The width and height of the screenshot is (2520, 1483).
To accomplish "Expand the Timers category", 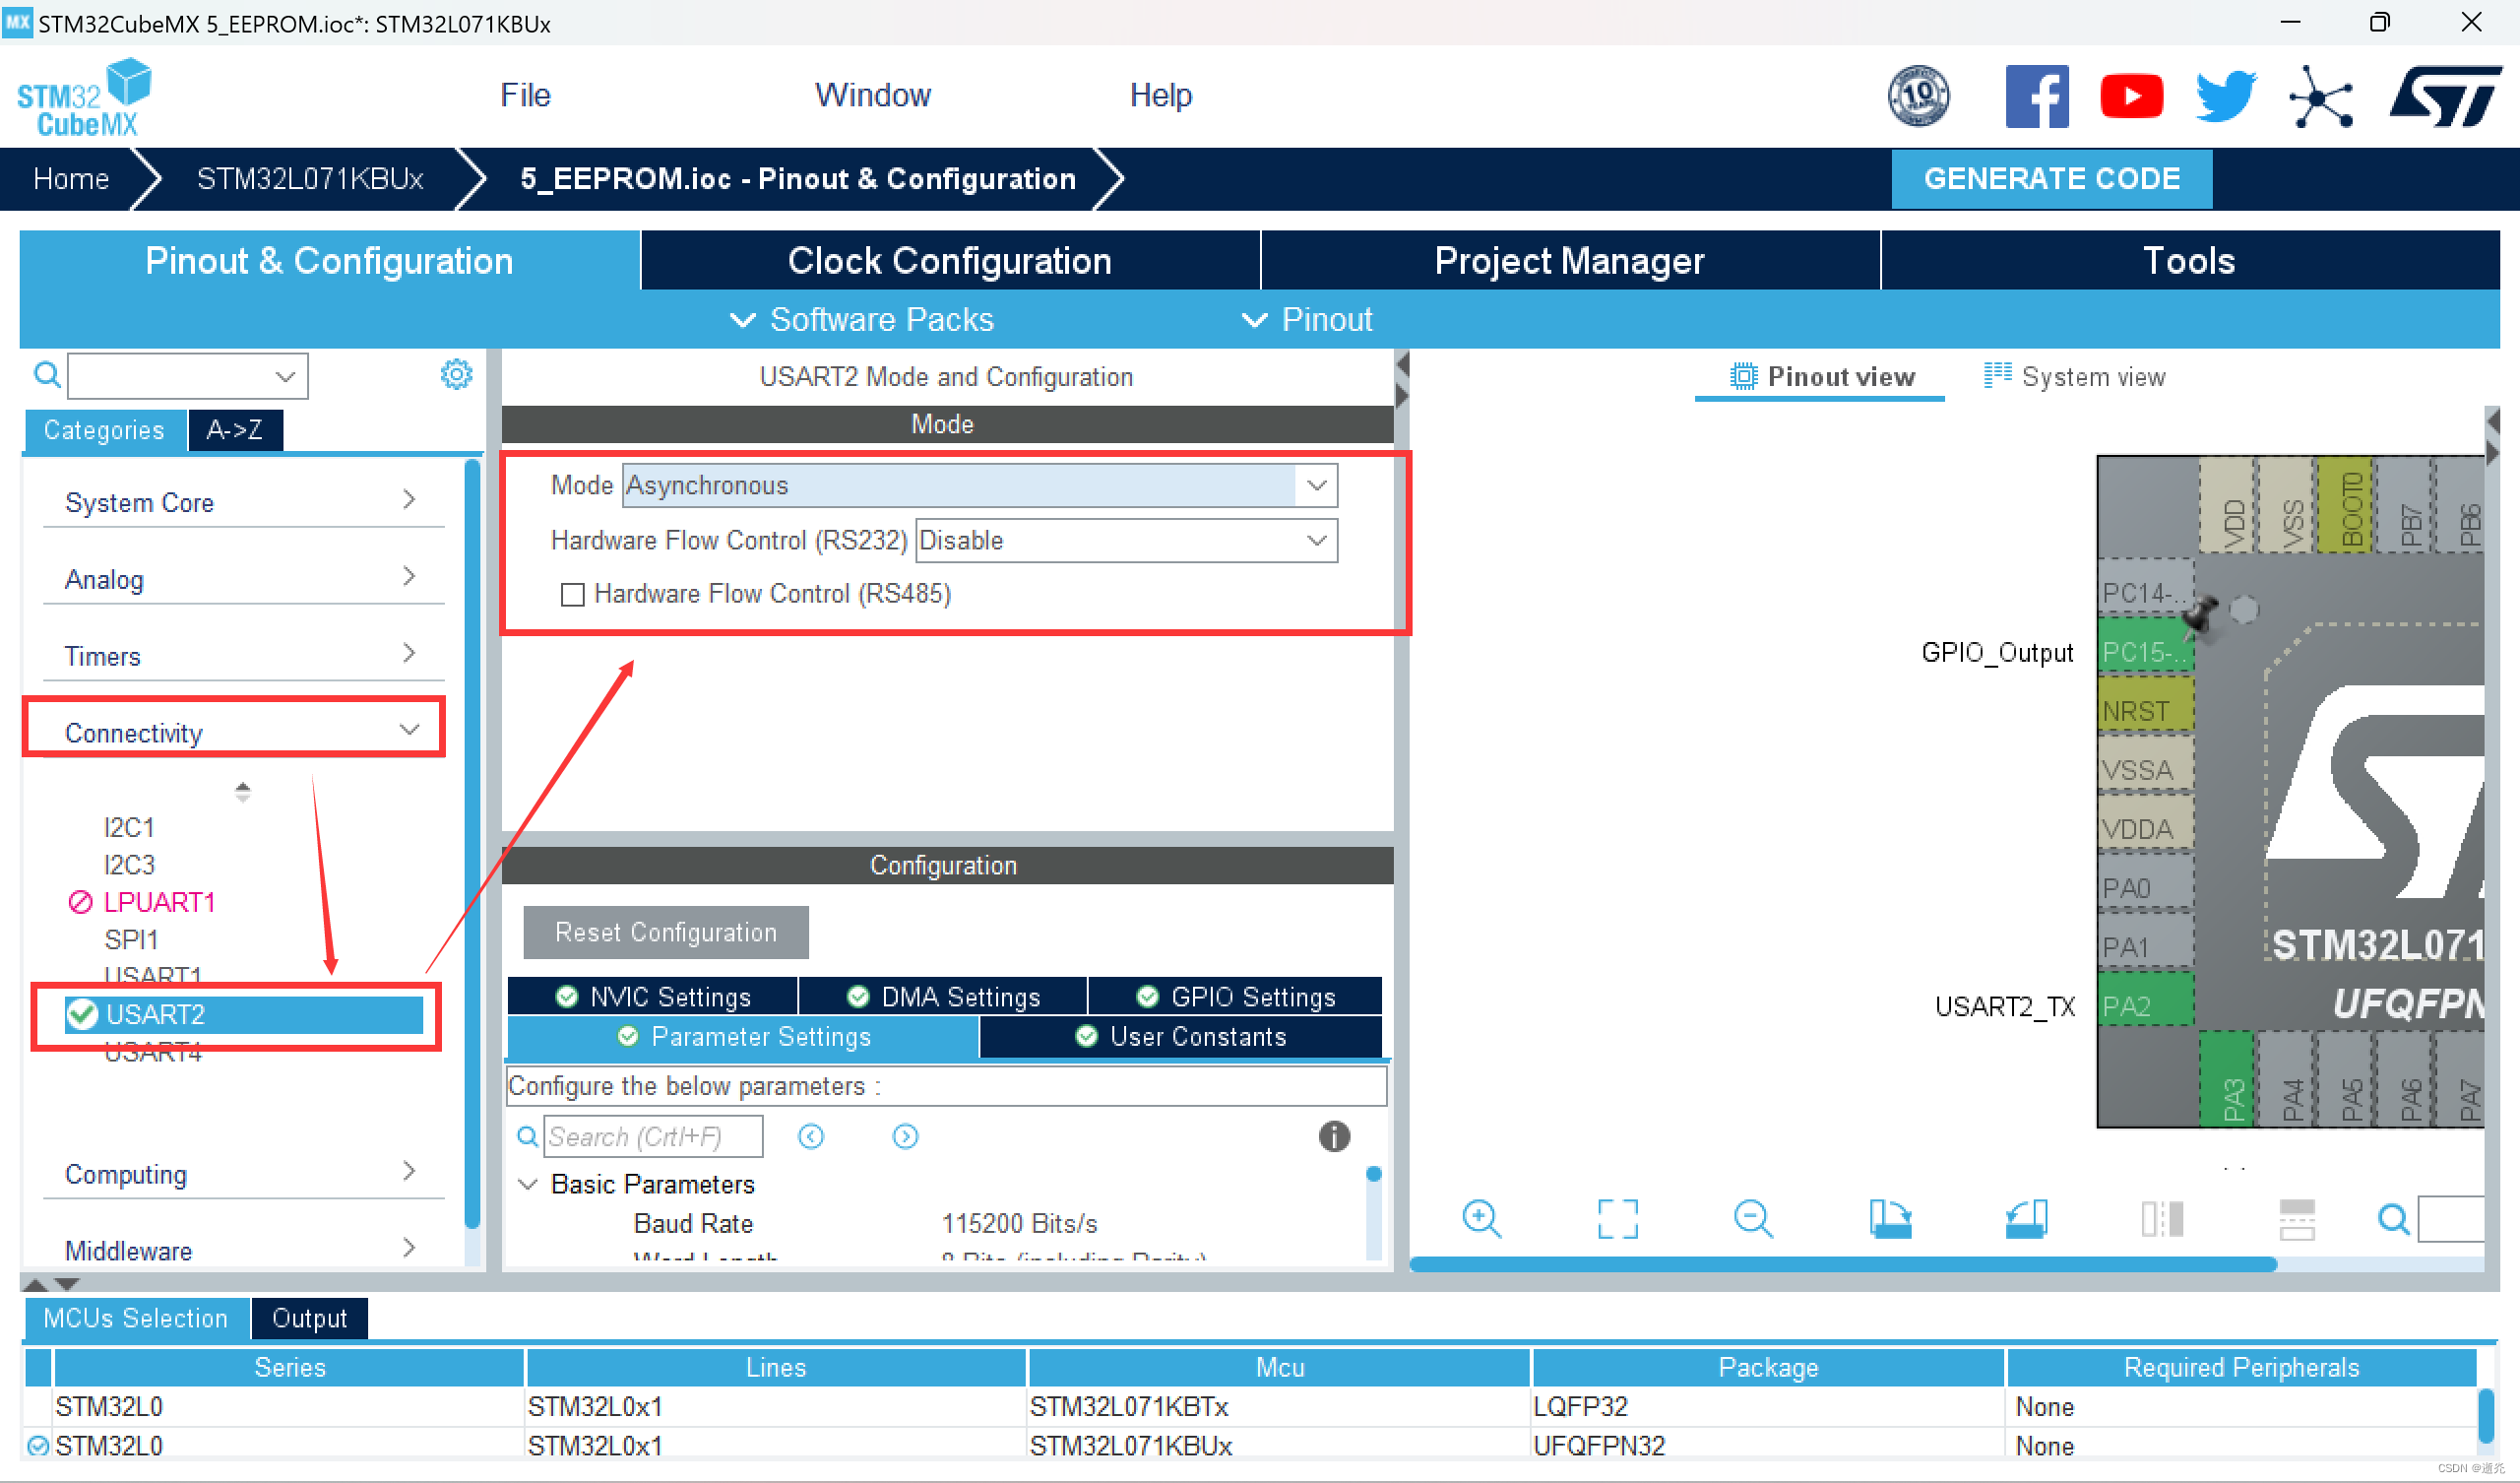I will pos(243,655).
